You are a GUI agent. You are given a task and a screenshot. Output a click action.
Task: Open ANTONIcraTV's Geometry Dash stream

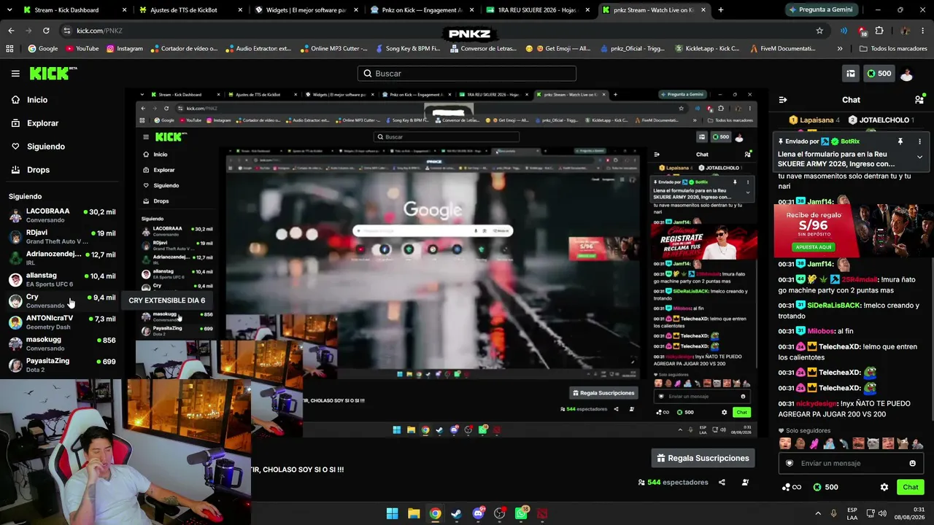[x=62, y=322]
